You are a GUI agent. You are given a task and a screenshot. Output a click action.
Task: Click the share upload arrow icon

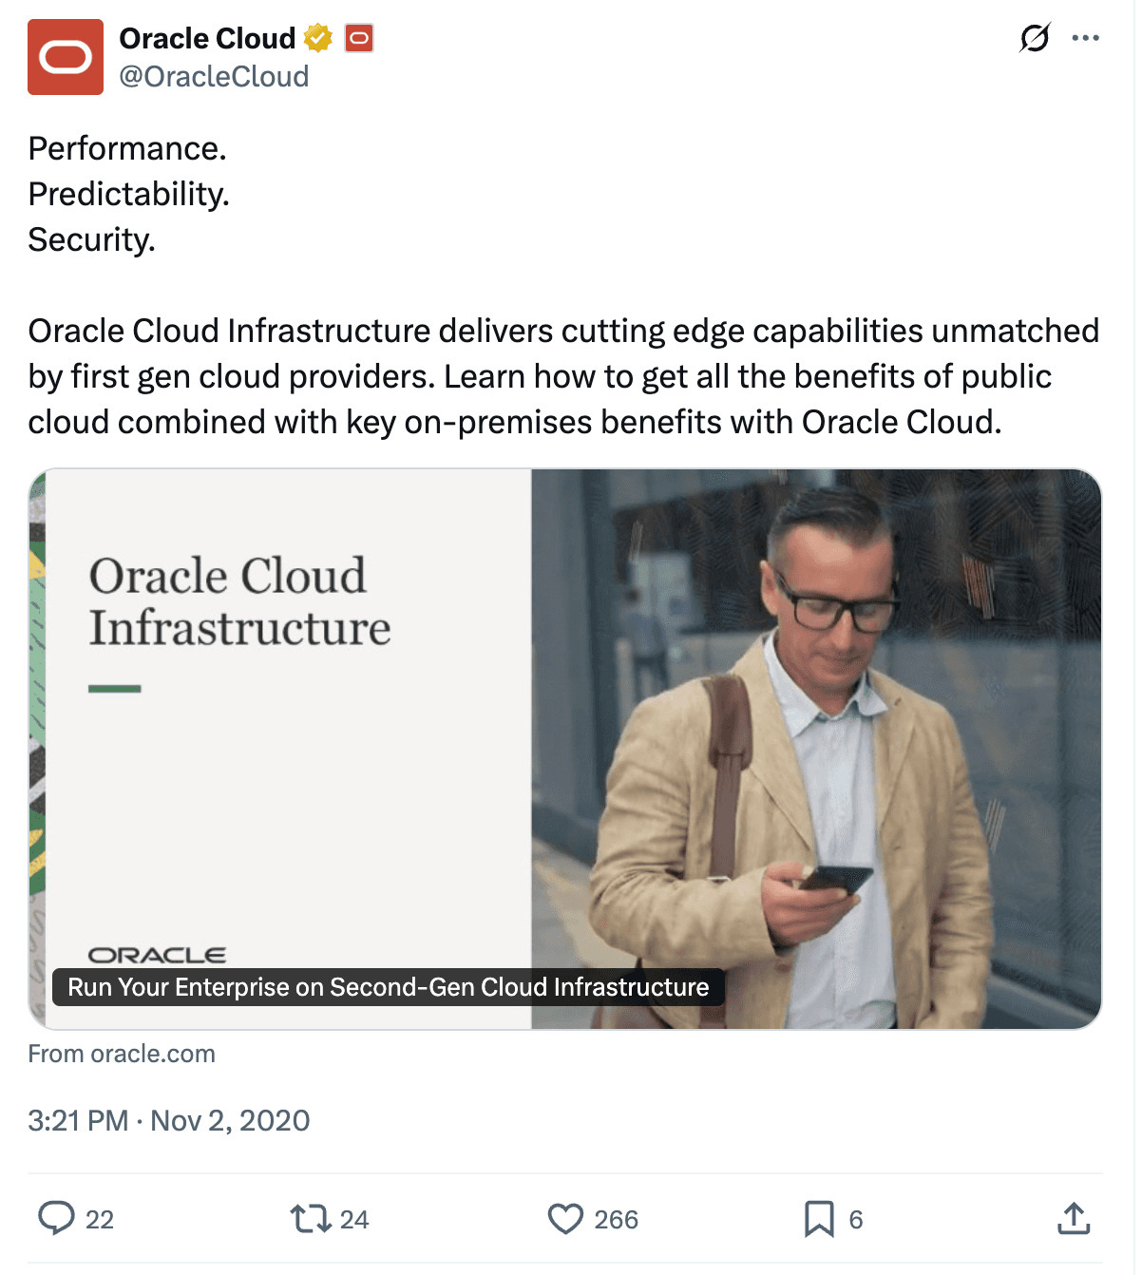[x=1074, y=1218]
